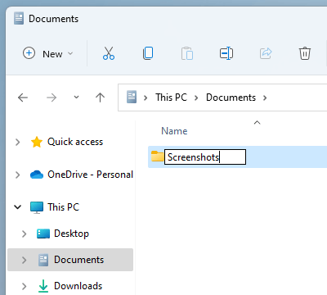Click the Documents window title icon
This screenshot has width=327, height=295.
(x=19, y=18)
